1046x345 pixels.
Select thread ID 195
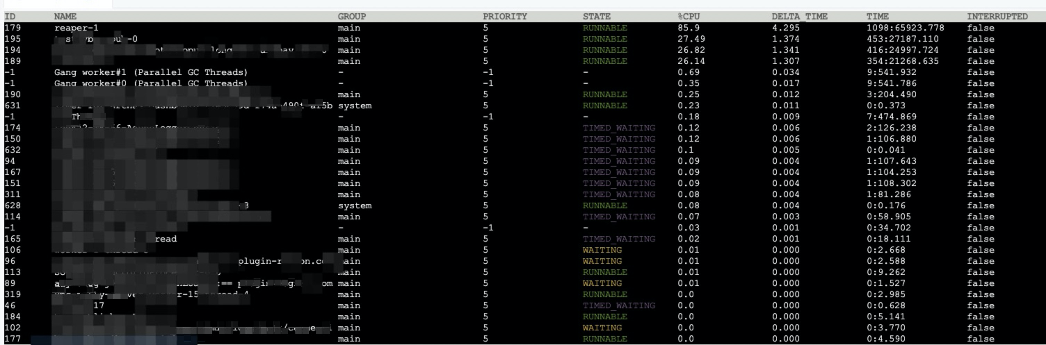pos(13,39)
